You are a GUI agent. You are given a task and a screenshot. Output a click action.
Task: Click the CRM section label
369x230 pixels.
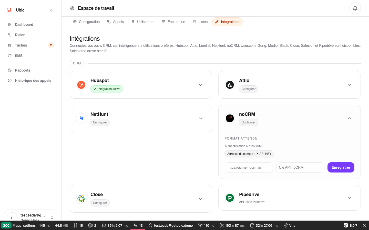77,63
